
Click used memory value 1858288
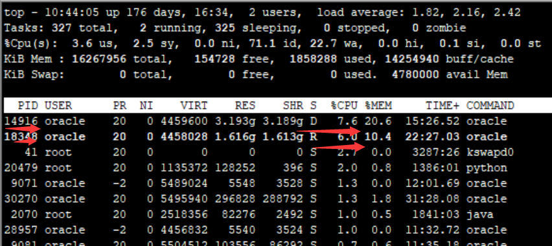[313, 59]
